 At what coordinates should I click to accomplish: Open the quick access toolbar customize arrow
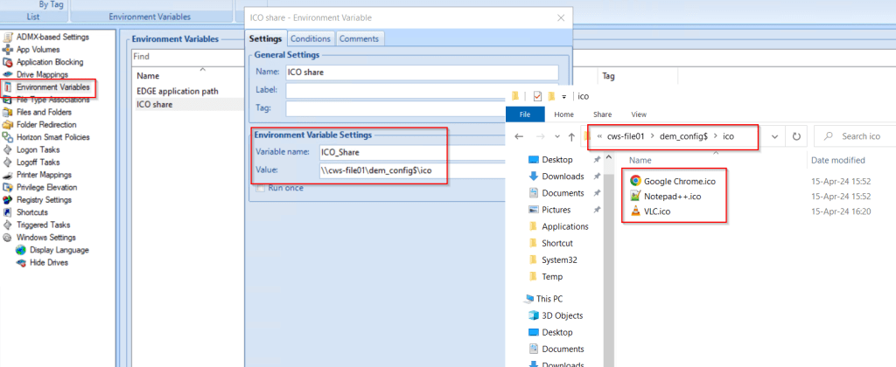coord(564,96)
